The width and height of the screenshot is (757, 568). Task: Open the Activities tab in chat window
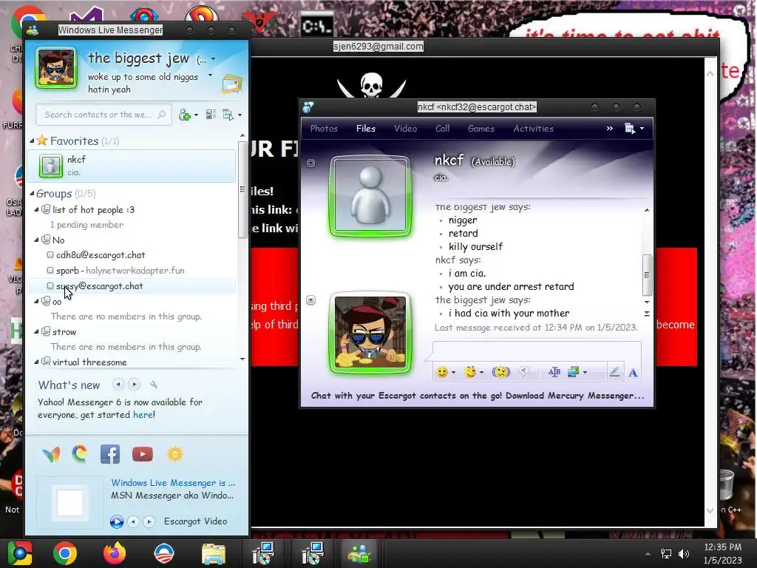click(x=534, y=129)
